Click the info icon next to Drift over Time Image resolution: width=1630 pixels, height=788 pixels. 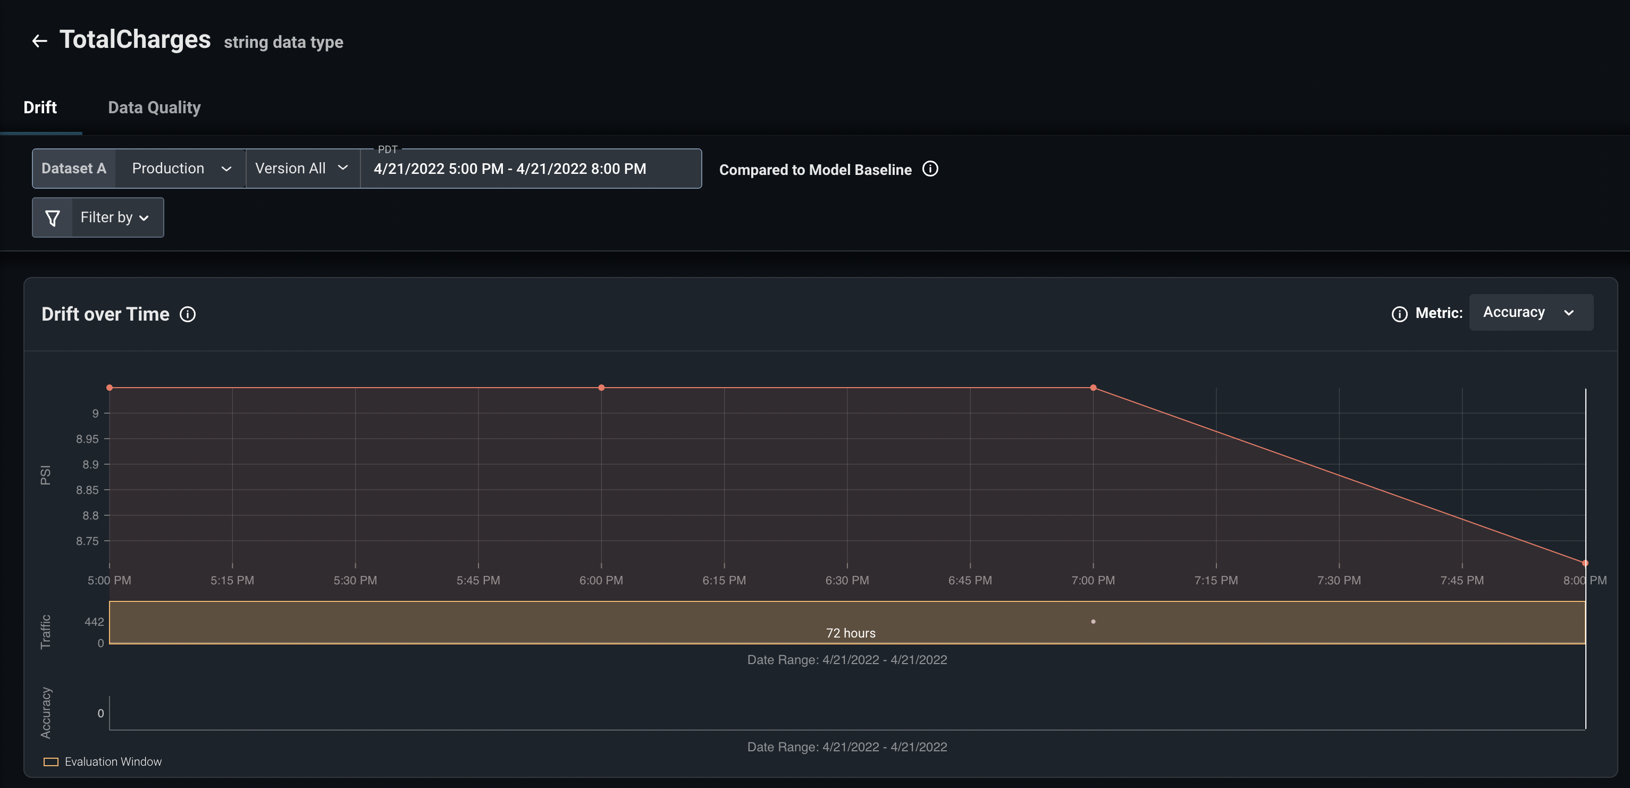(x=188, y=315)
